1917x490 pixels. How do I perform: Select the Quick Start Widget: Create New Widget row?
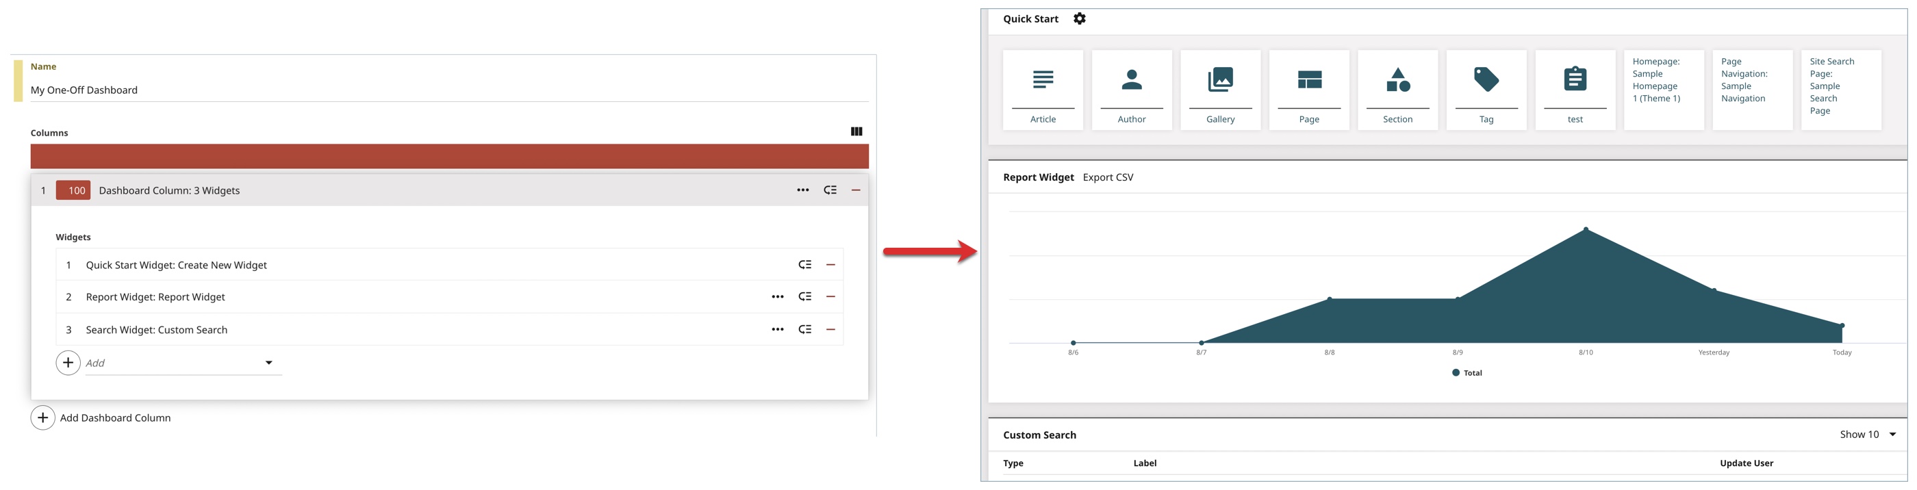(x=448, y=265)
